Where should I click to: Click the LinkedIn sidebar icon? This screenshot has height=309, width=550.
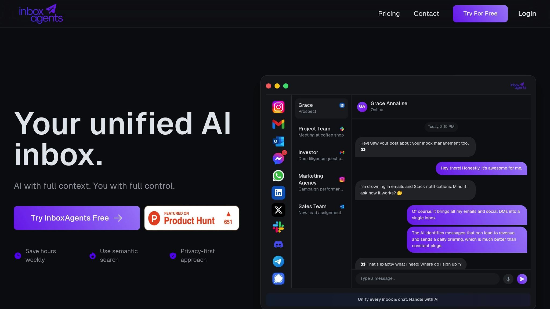[278, 193]
